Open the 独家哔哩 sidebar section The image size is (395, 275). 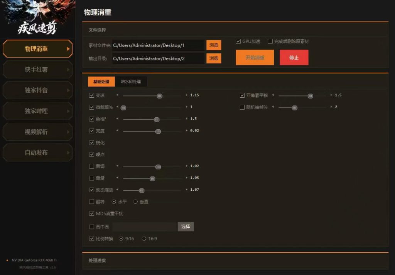(x=37, y=111)
